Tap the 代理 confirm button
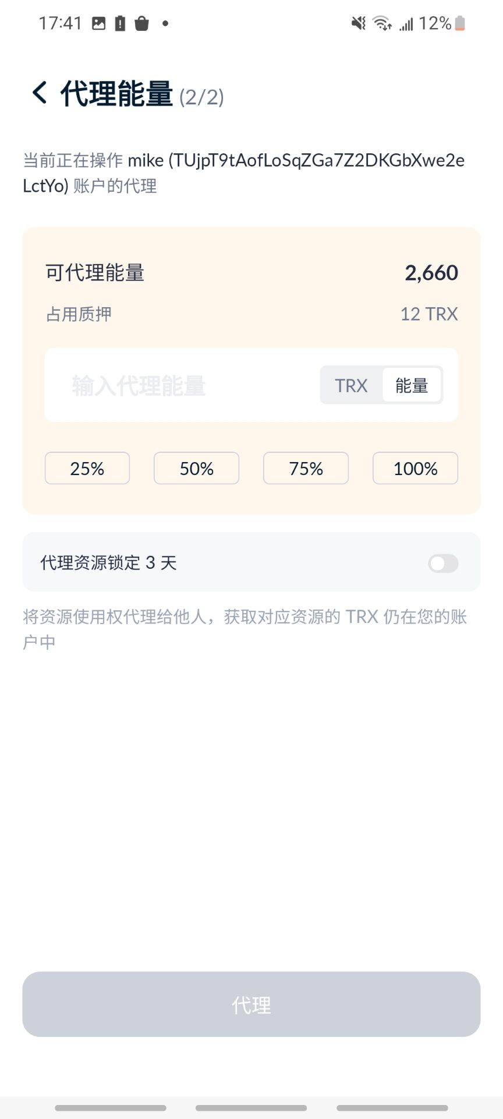Image resolution: width=503 pixels, height=1119 pixels. pos(251,1004)
